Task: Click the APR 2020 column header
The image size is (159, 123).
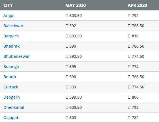Action: pos(137,5)
